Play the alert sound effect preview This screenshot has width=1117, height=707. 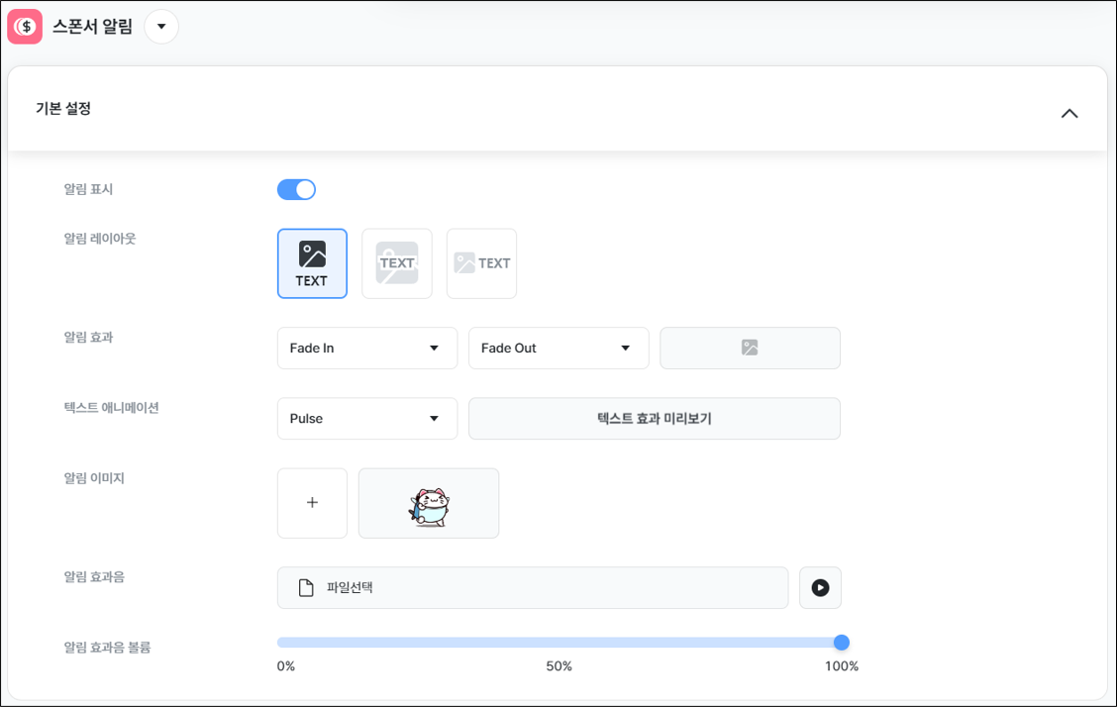coord(820,587)
